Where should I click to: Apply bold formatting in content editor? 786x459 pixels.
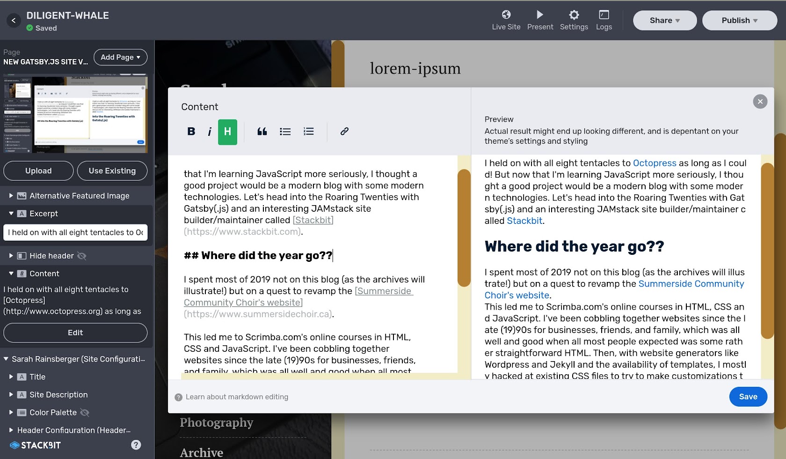point(191,132)
